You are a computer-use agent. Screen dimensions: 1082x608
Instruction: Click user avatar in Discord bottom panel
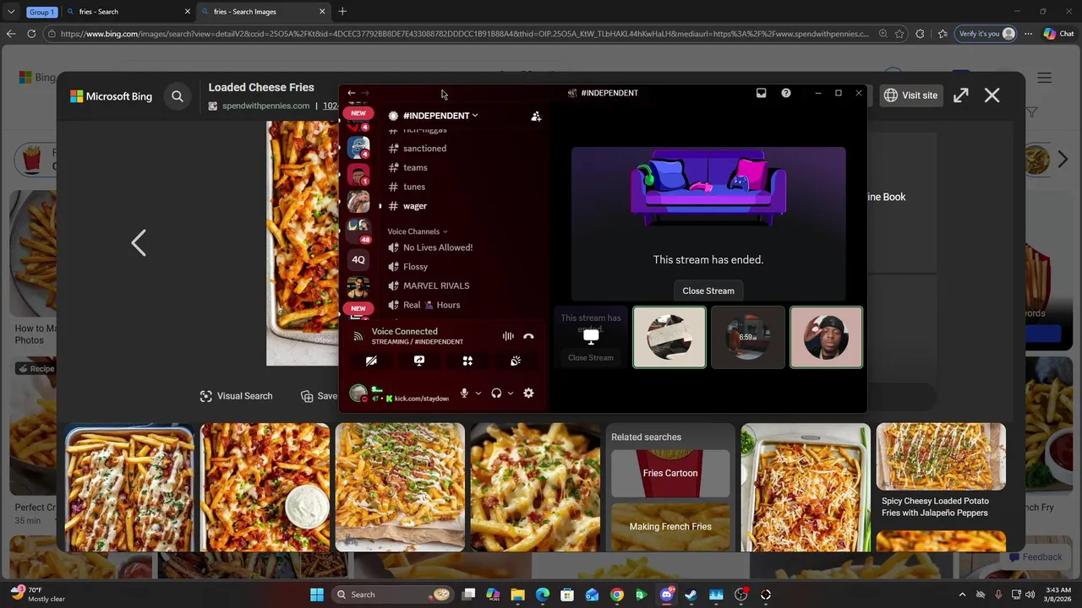tap(358, 394)
